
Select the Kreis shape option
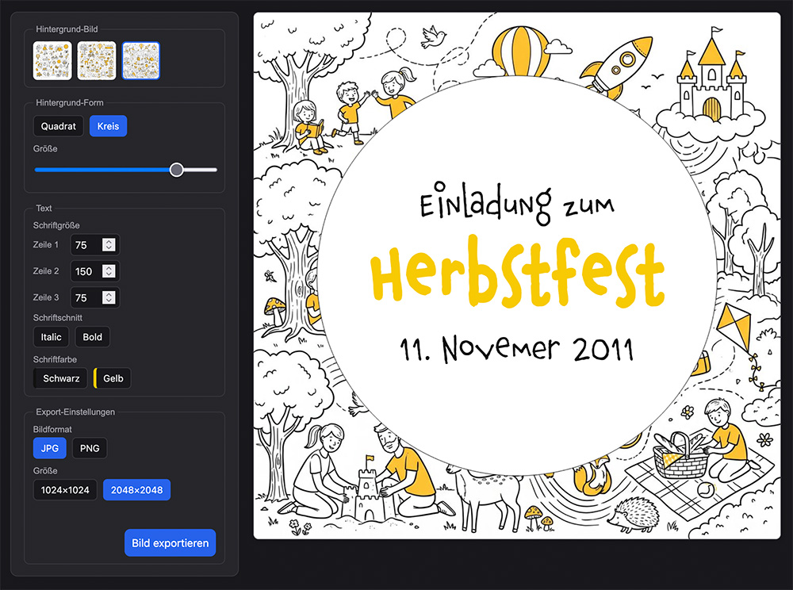point(108,126)
